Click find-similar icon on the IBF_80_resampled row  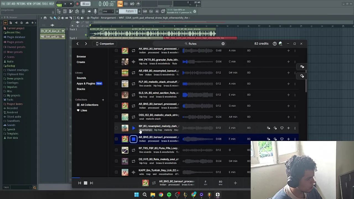coord(275,128)
